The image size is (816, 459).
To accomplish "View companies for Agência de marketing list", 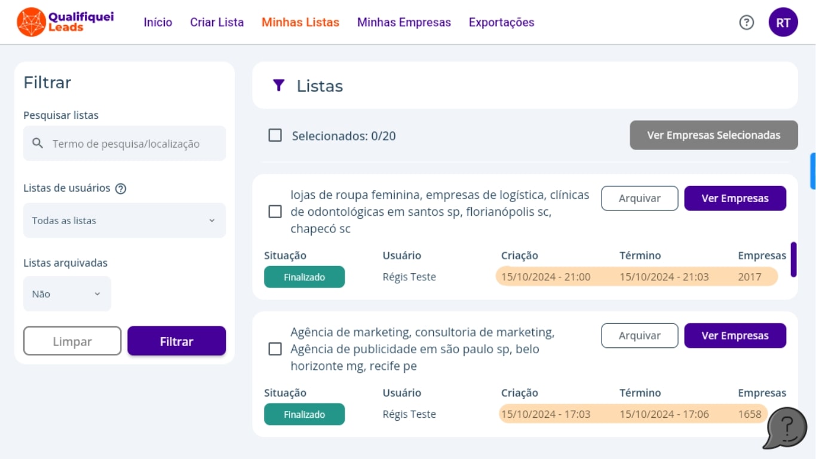I will pos(735,336).
